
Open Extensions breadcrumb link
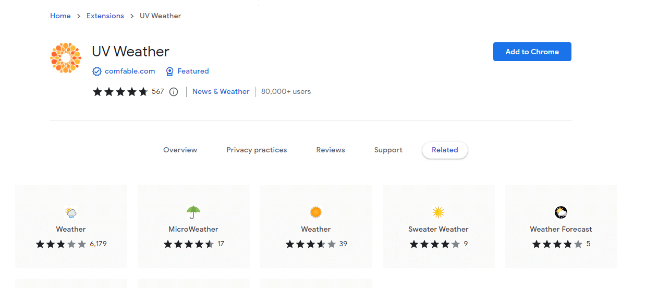tap(105, 16)
